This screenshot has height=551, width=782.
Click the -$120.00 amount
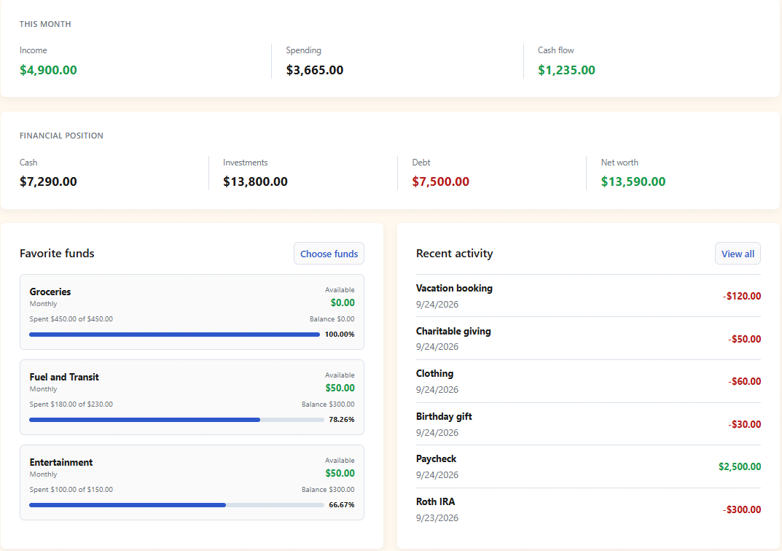(x=742, y=296)
